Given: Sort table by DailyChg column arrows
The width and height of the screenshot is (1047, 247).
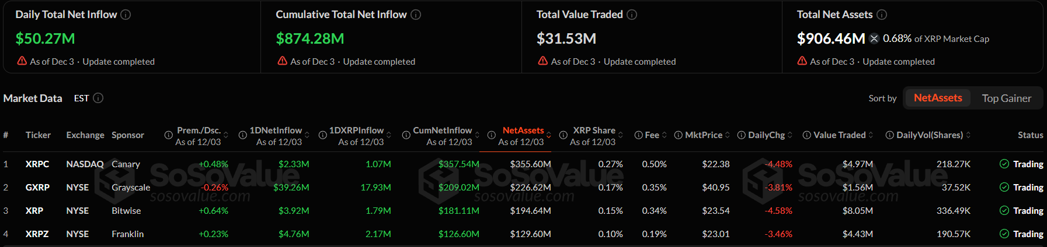Looking at the screenshot, I should (790, 135).
